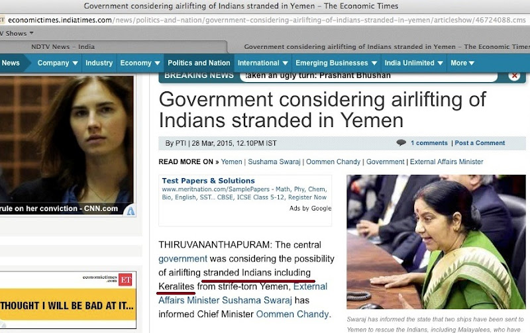Screen dimensions: 530x333
Task: Expand the Economy dropdown arrow
Action: click(x=157, y=63)
